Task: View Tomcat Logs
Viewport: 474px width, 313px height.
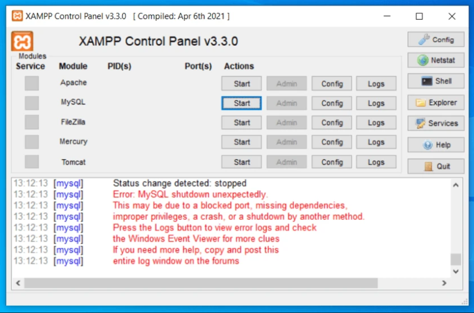Action: [376, 162]
